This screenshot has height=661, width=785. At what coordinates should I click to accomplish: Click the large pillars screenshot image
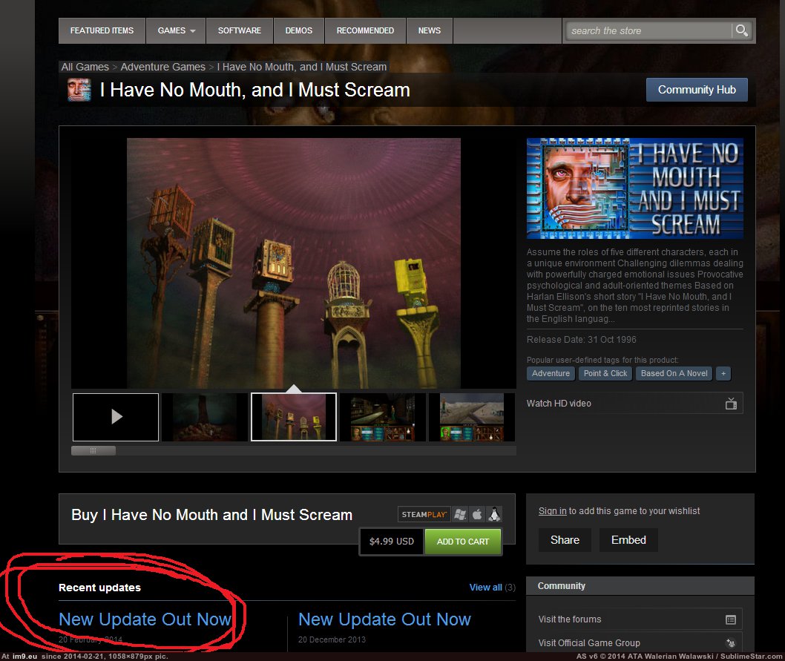(x=294, y=263)
